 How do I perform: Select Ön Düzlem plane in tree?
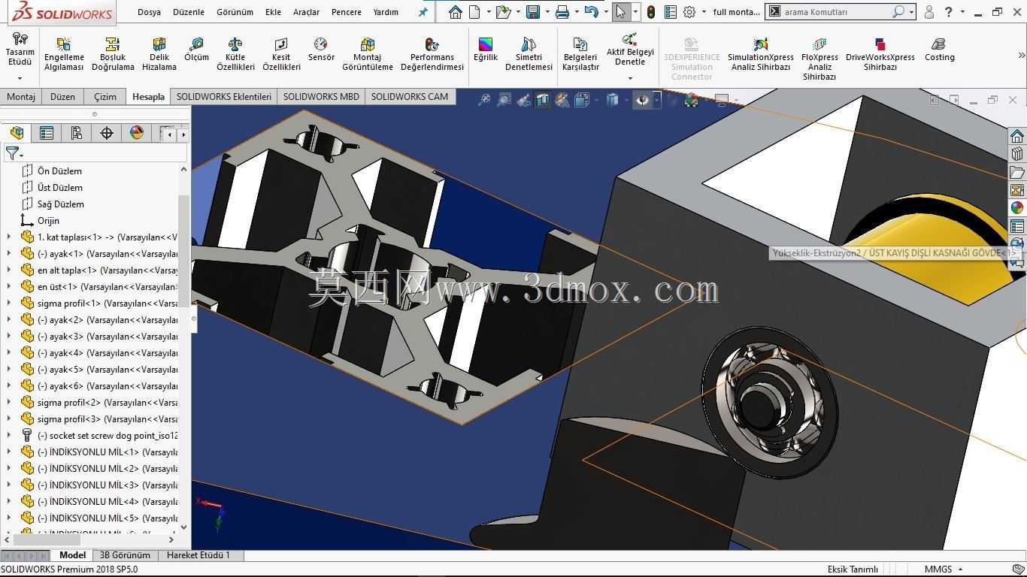[x=59, y=171]
